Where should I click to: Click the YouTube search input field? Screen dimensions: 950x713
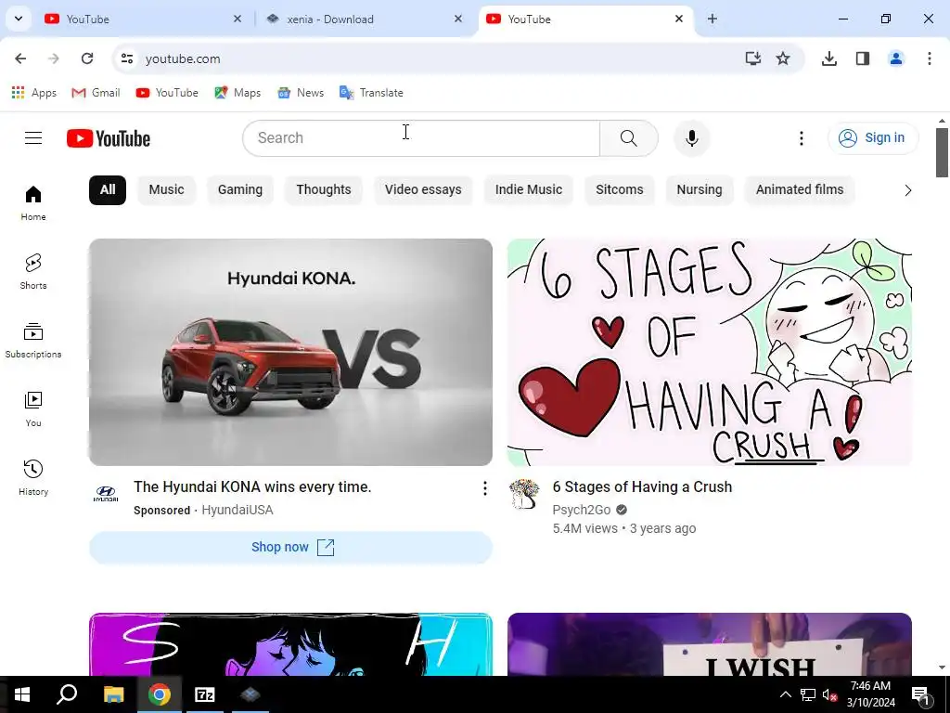[x=422, y=138]
